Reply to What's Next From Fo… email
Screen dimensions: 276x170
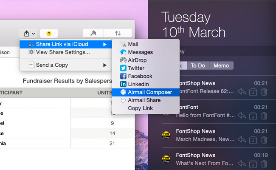pyautogui.click(x=242, y=164)
